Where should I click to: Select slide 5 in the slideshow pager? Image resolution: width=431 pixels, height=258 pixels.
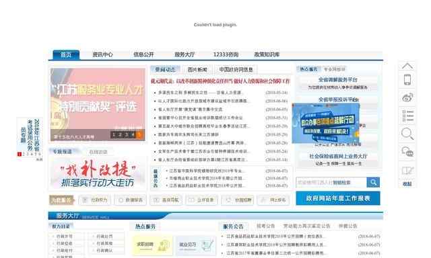[139, 134]
